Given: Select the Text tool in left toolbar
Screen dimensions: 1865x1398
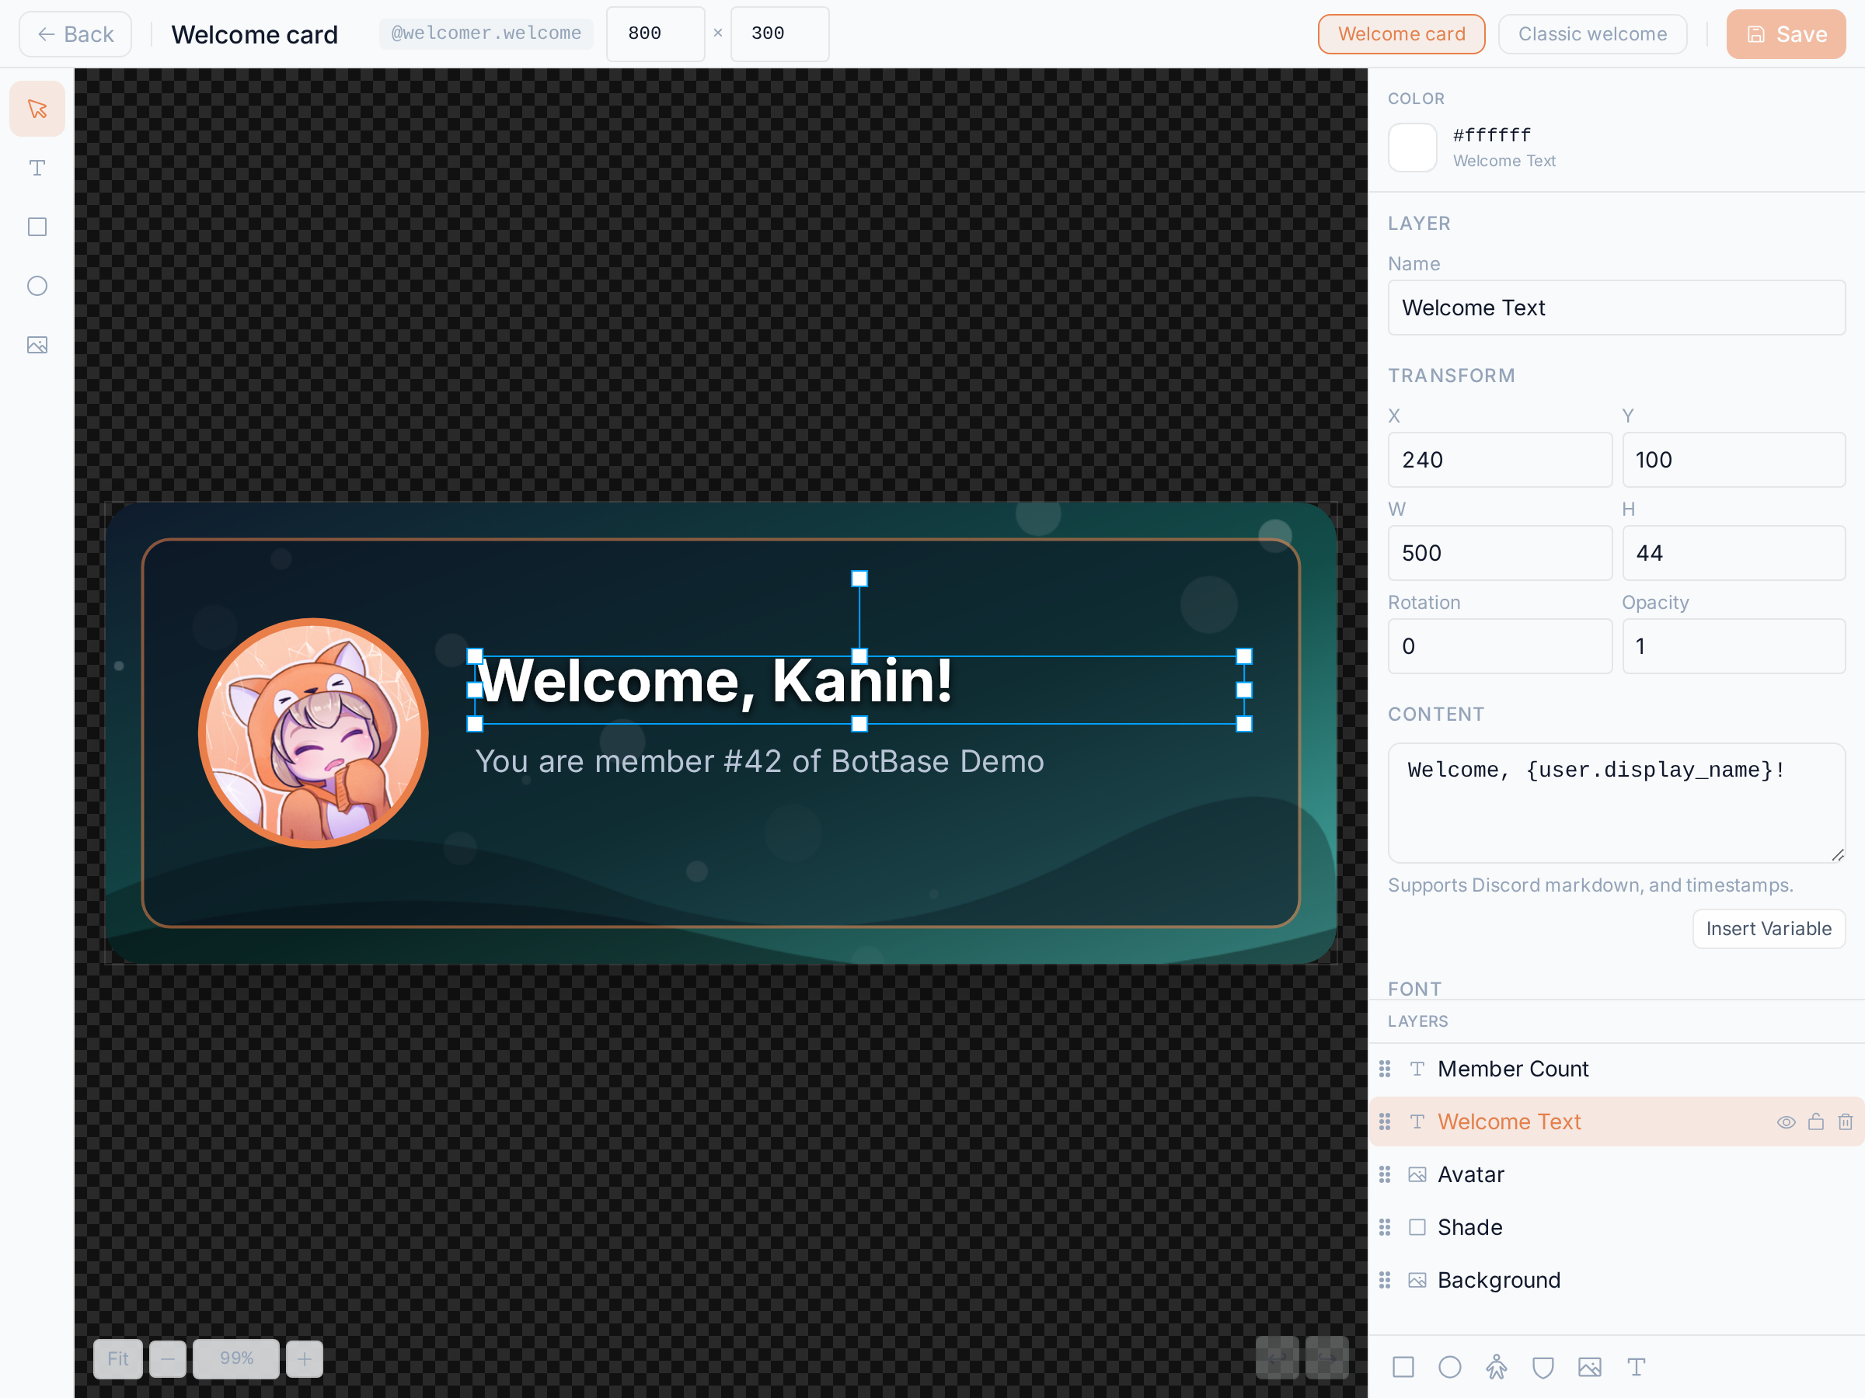Looking at the screenshot, I should (x=37, y=168).
